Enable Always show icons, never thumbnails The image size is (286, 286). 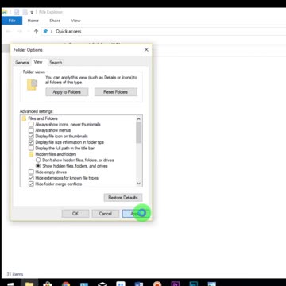[x=31, y=124]
